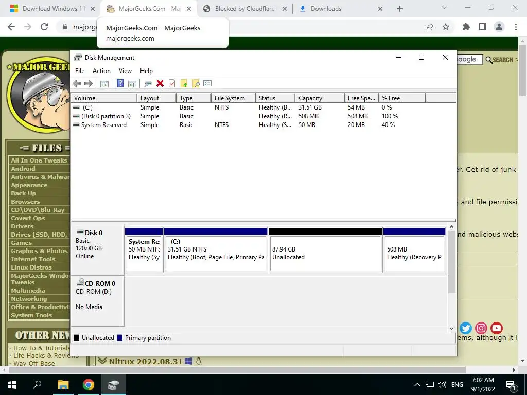Select the 87.94 GB Unallocated partition block
This screenshot has height=395, width=527.
click(325, 250)
